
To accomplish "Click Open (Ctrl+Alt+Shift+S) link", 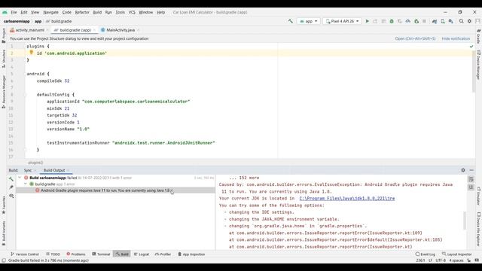I will click(415, 38).
